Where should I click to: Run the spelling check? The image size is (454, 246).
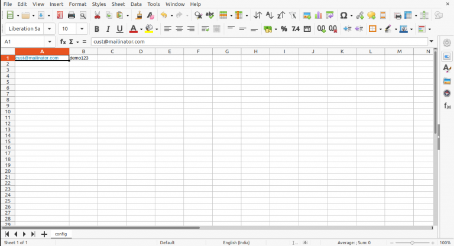(x=210, y=15)
